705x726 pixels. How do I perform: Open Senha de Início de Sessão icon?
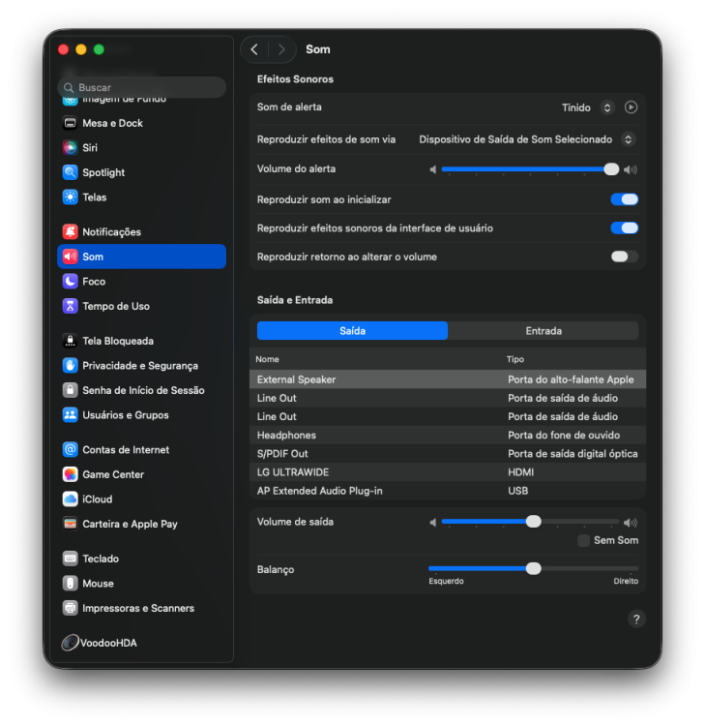(70, 390)
